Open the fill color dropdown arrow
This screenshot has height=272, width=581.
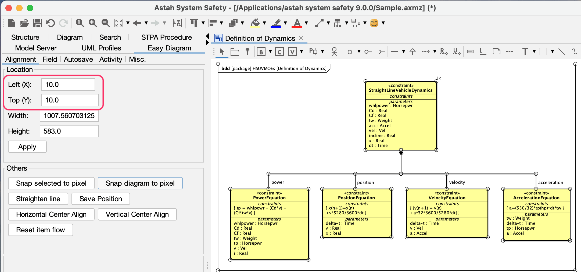(264, 23)
